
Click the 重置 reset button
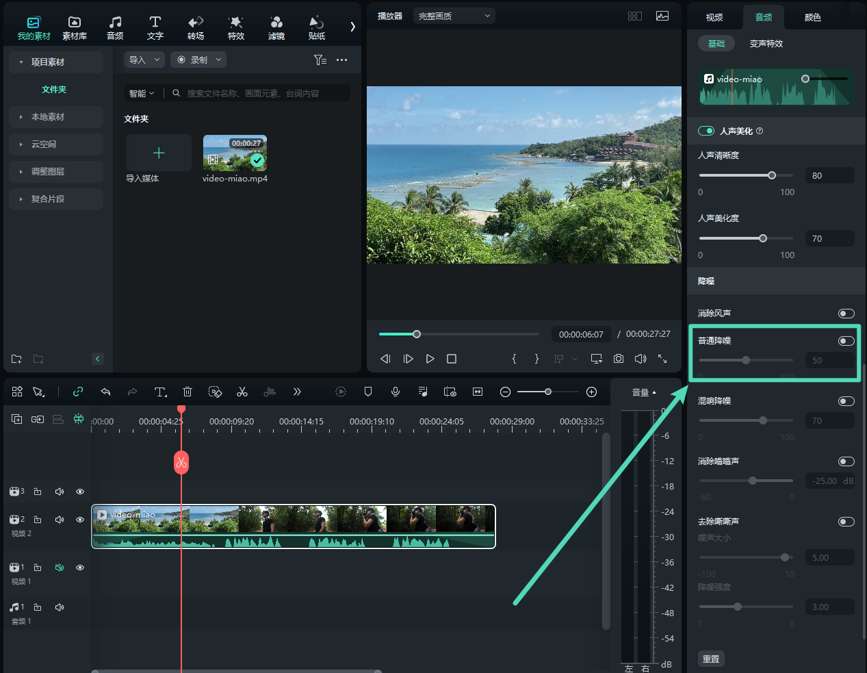click(711, 659)
